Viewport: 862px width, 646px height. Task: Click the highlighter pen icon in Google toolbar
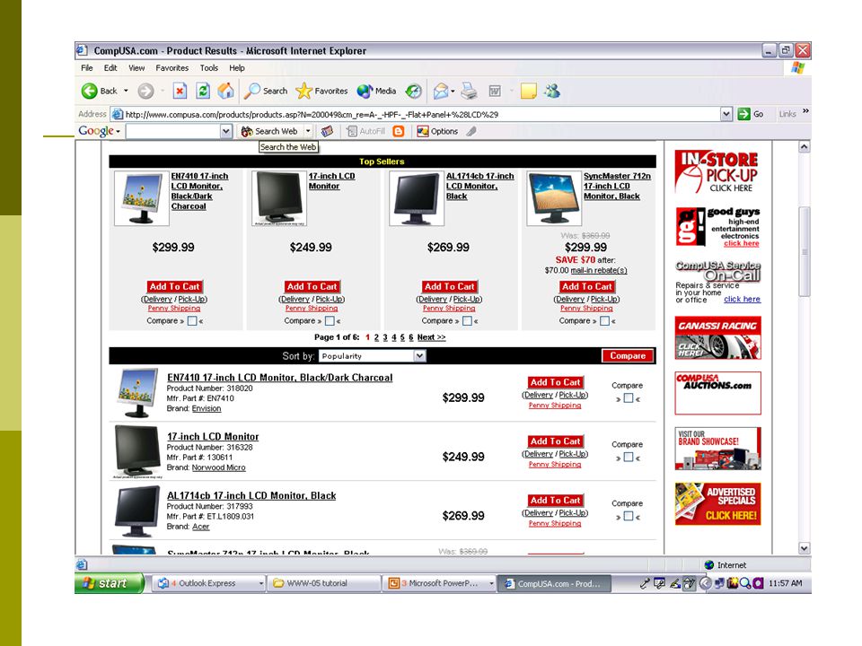(471, 131)
